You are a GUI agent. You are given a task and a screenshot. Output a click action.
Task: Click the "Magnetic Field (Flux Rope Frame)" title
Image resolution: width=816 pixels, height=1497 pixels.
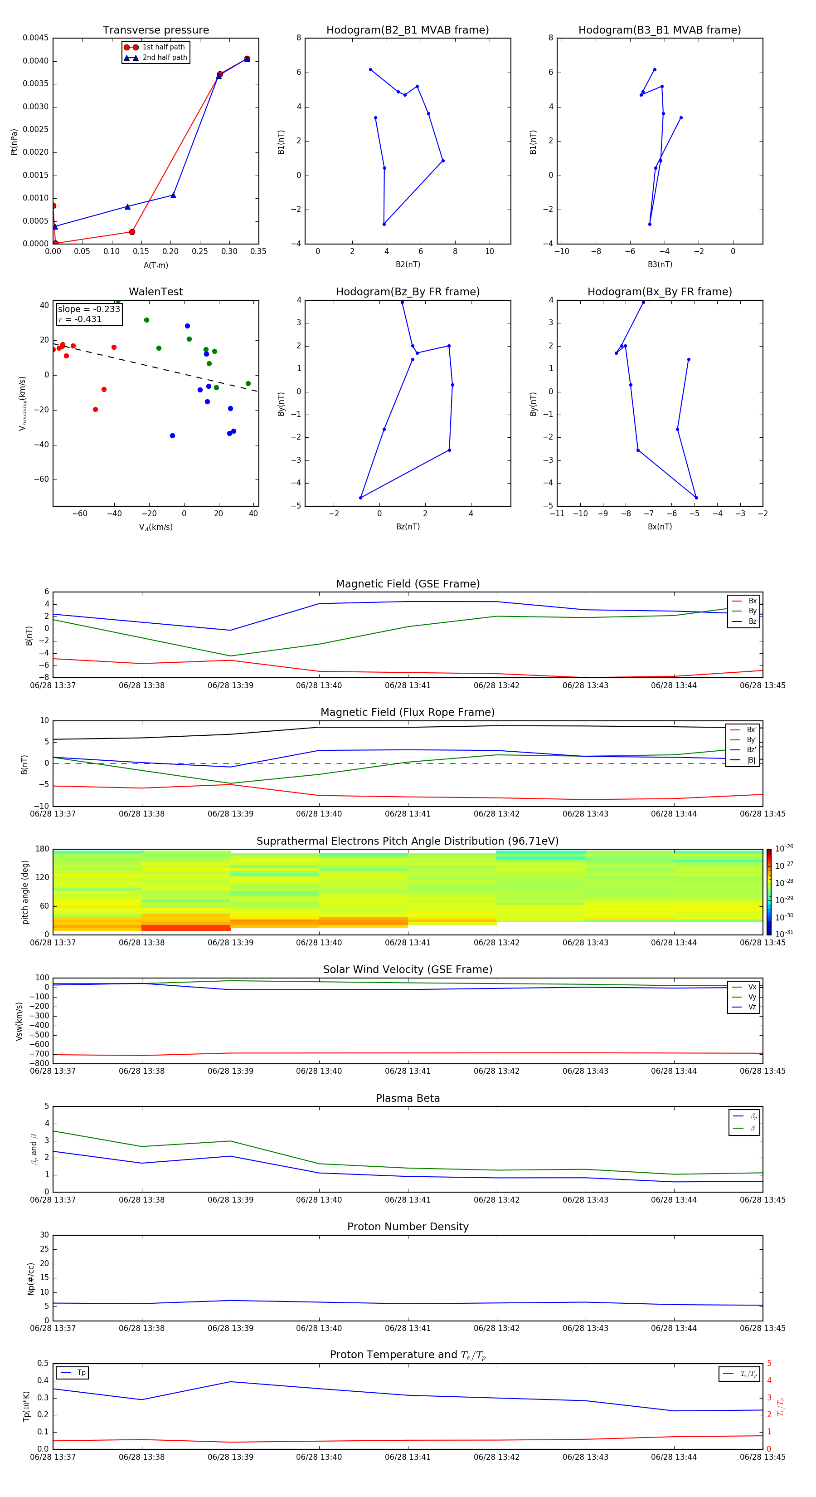[x=408, y=713]
